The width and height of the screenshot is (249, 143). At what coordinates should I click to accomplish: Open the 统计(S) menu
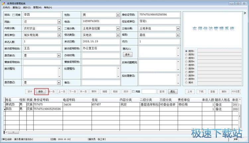coord(27,7)
